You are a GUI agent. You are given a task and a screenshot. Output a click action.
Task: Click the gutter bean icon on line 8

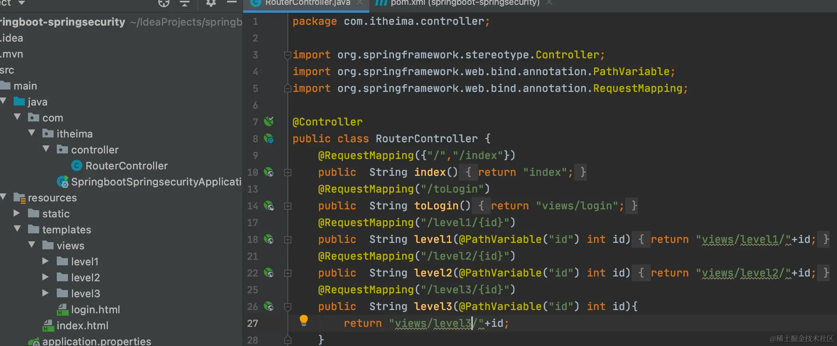pyautogui.click(x=269, y=139)
